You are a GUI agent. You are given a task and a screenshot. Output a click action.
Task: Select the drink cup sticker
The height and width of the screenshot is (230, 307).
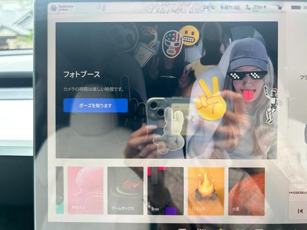tap(145, 52)
